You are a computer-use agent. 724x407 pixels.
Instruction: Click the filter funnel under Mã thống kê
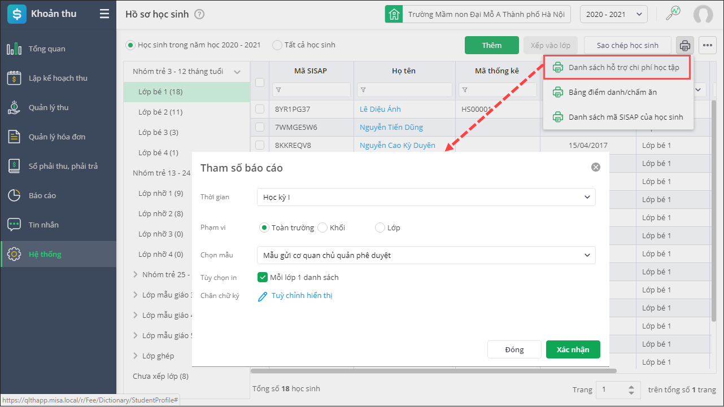[x=465, y=90]
